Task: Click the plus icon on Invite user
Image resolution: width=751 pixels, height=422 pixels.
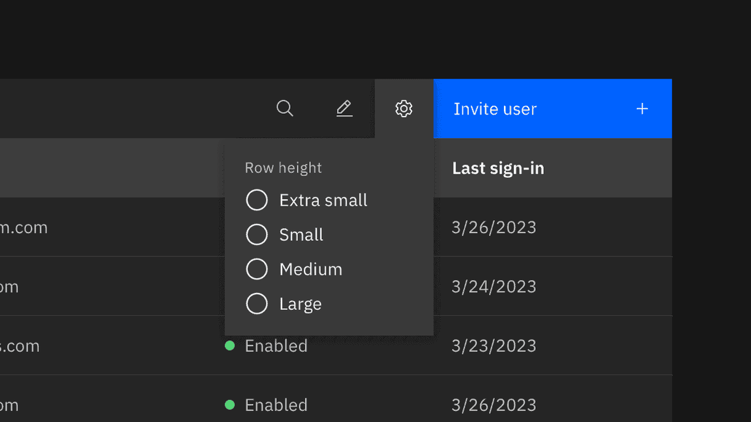Action: click(642, 108)
